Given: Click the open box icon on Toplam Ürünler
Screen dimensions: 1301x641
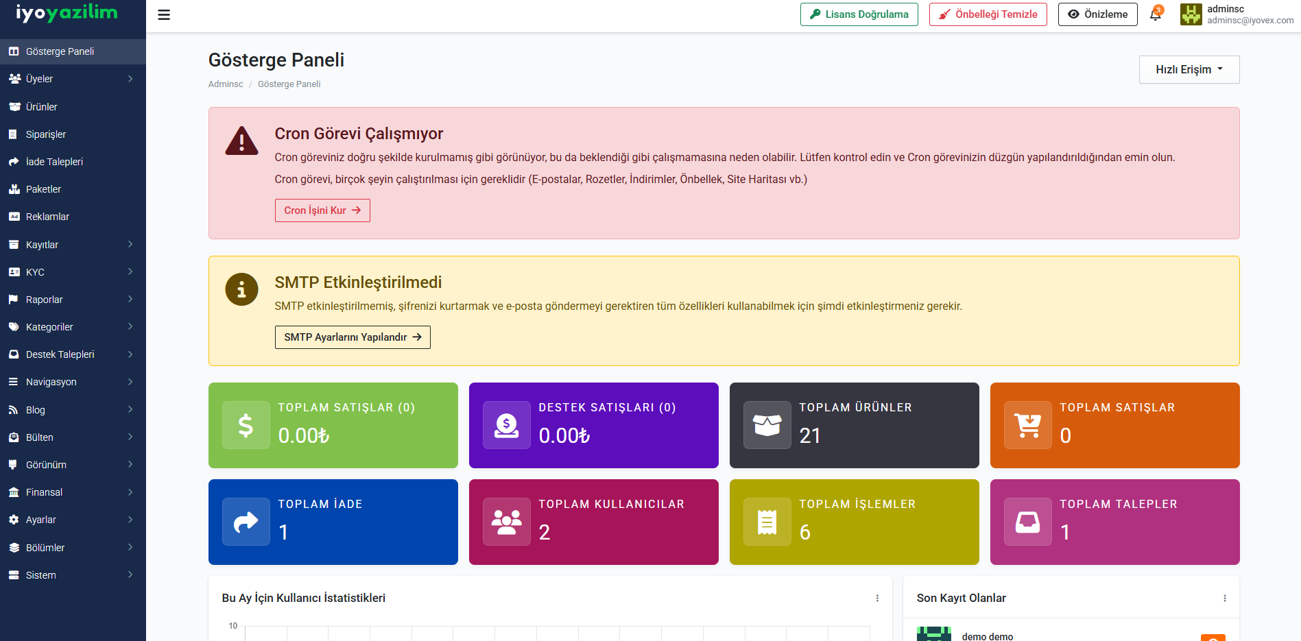Looking at the screenshot, I should coord(767,425).
